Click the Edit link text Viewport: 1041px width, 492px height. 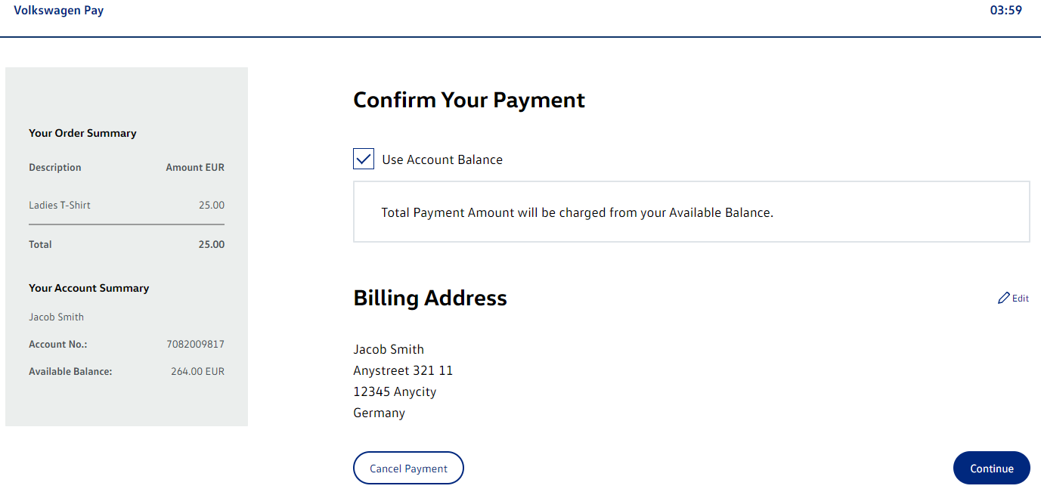coord(1021,299)
